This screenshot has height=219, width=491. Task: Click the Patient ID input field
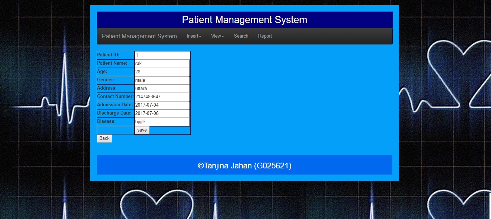click(162, 55)
